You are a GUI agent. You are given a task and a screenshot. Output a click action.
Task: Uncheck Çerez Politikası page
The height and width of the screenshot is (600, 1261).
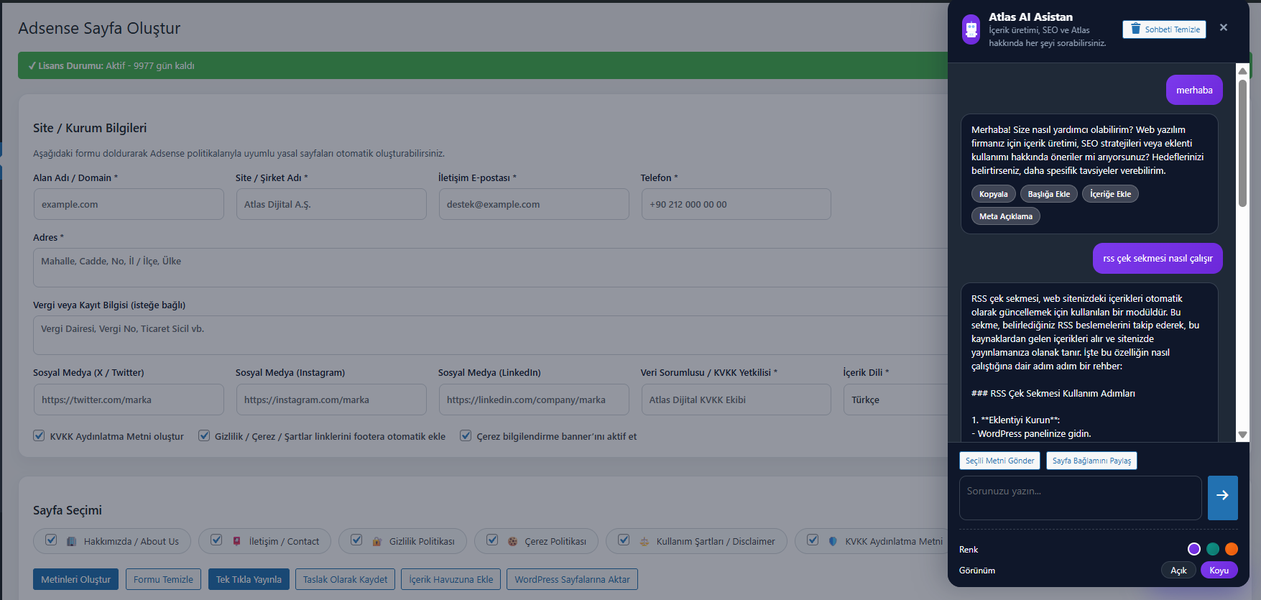pyautogui.click(x=492, y=540)
